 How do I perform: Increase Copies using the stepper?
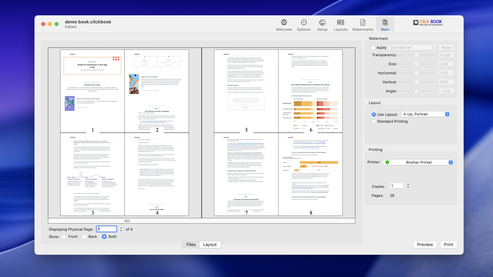click(x=408, y=185)
